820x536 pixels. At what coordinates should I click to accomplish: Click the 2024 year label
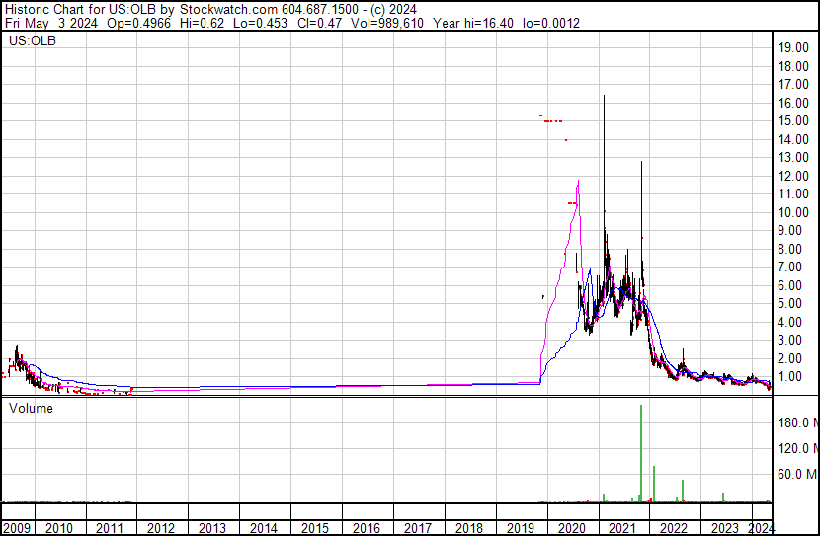tap(760, 528)
